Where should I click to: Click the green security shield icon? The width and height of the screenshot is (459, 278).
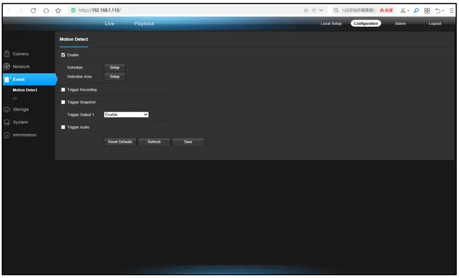coord(73,10)
